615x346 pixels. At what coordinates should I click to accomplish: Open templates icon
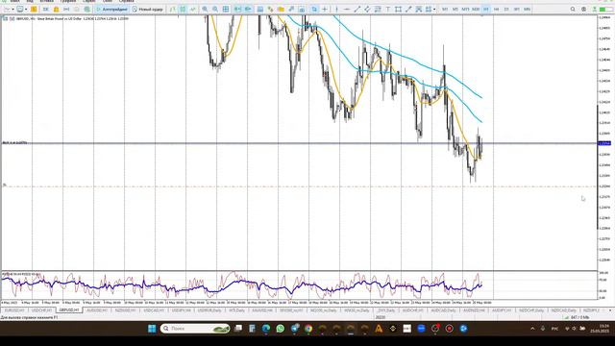click(x=281, y=9)
